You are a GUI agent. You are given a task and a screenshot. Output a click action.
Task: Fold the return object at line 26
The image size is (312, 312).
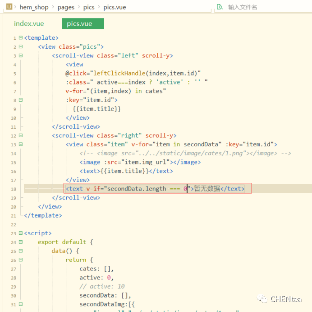(x=20, y=260)
